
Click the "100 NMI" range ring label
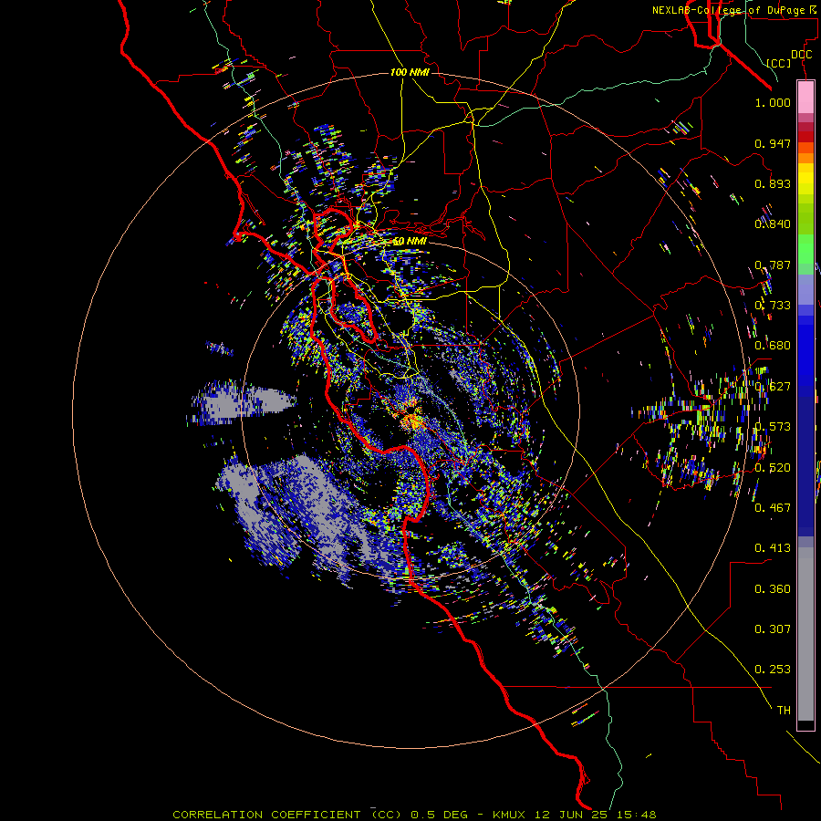(410, 72)
